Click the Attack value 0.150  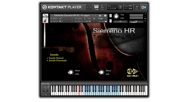[77, 74]
